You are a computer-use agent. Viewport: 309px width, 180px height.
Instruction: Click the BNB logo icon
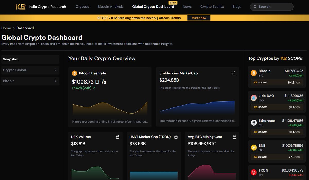coord(254,148)
